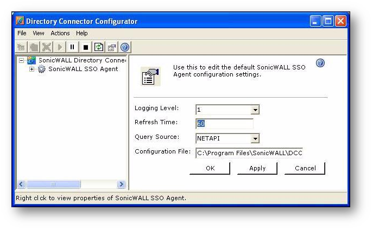The image size is (373, 230).
Task: Click the SonicWALL Directory Connector root icon
Action: (x=31, y=60)
